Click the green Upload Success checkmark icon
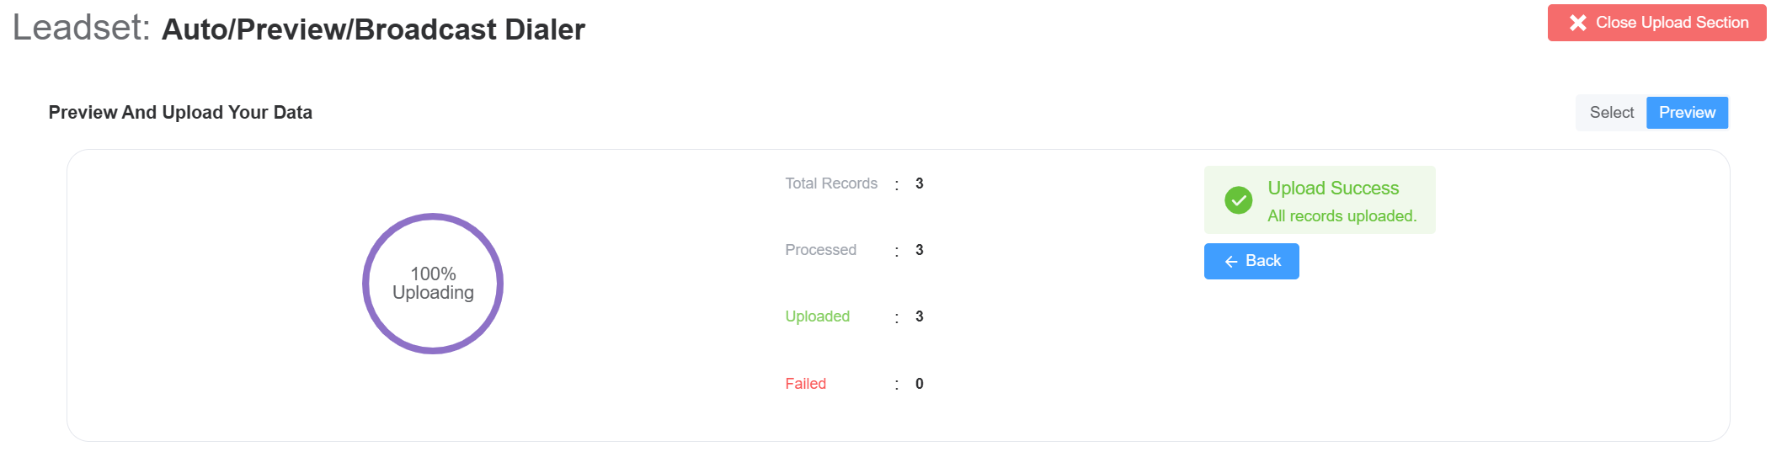The width and height of the screenshot is (1771, 457). tap(1238, 200)
